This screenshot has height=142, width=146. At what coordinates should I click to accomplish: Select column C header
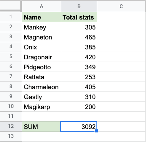(121, 6)
